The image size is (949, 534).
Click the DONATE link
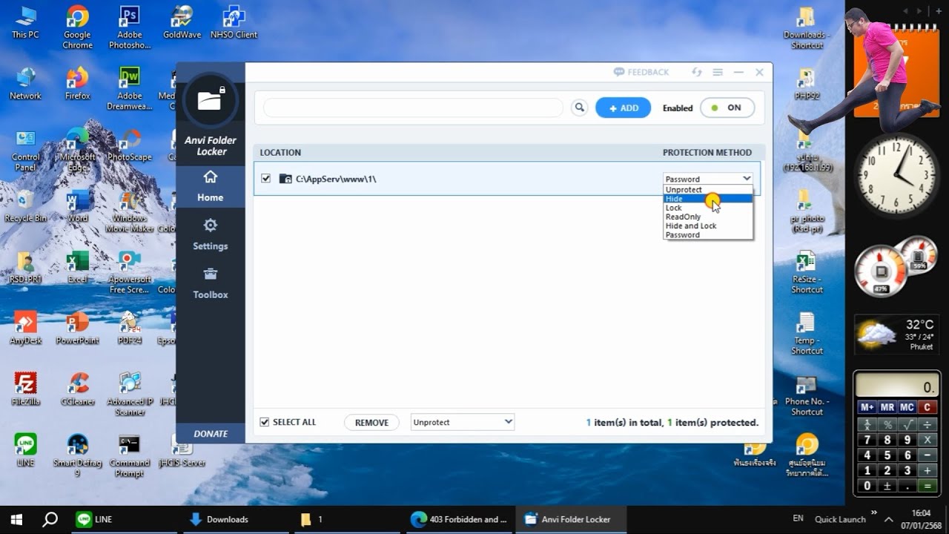pos(211,434)
